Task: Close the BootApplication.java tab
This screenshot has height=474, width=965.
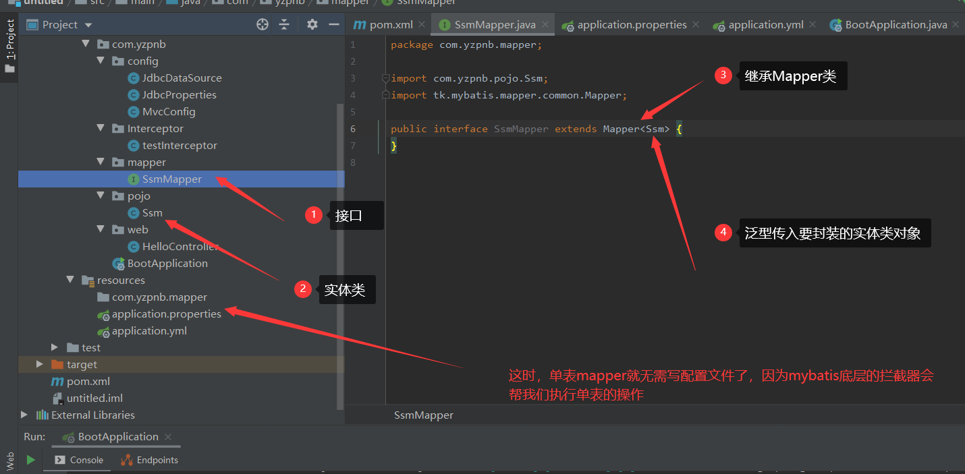Action: 956,25
